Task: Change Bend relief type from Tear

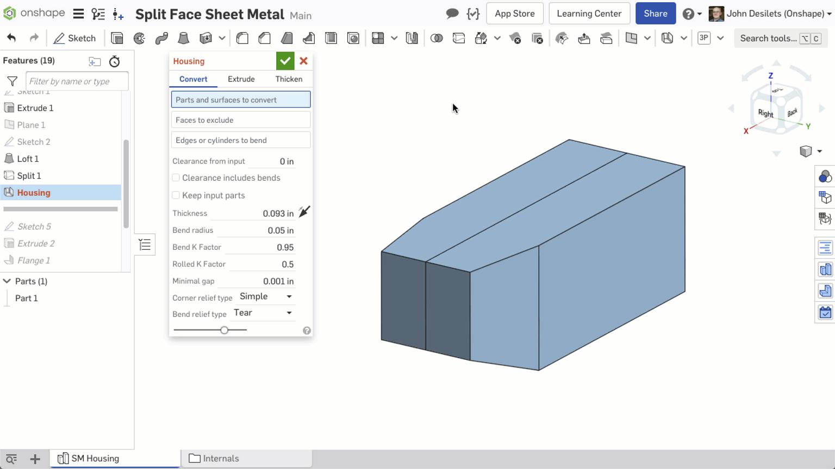Action: (263, 313)
